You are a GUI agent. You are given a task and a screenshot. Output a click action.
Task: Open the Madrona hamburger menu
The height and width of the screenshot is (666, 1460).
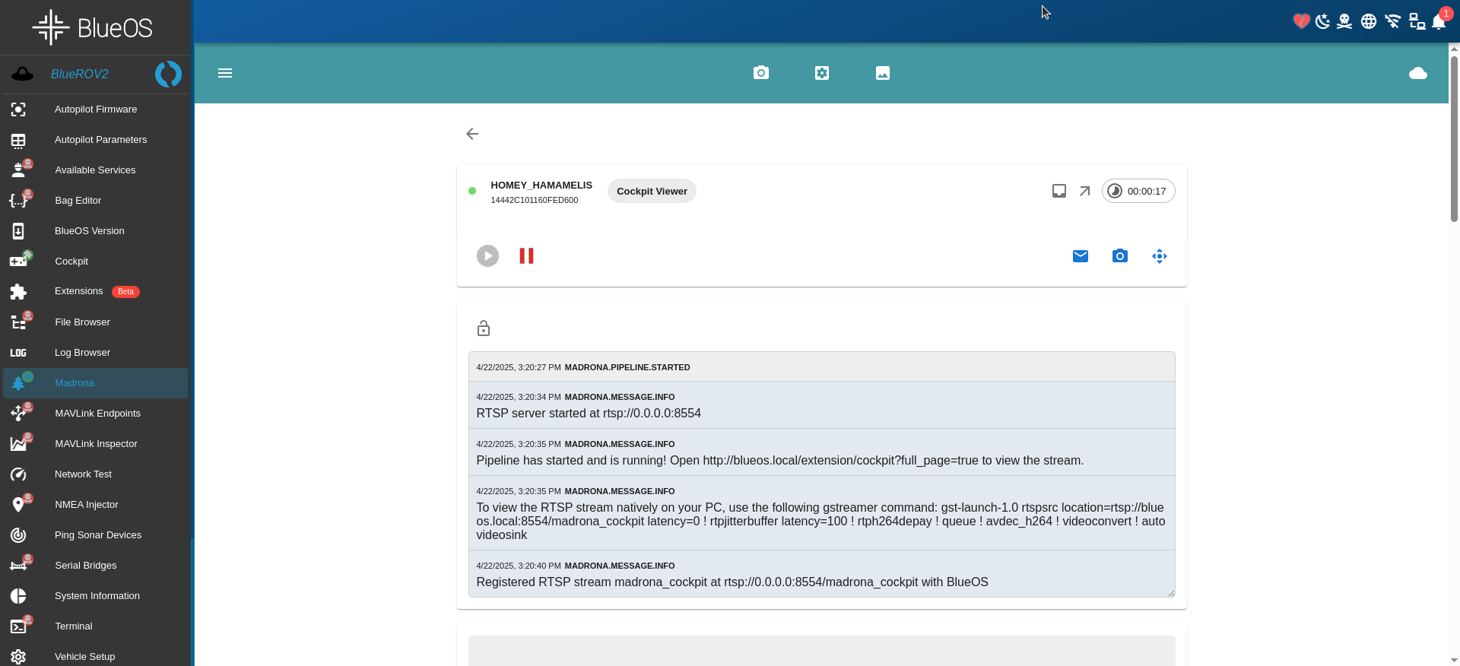point(225,73)
